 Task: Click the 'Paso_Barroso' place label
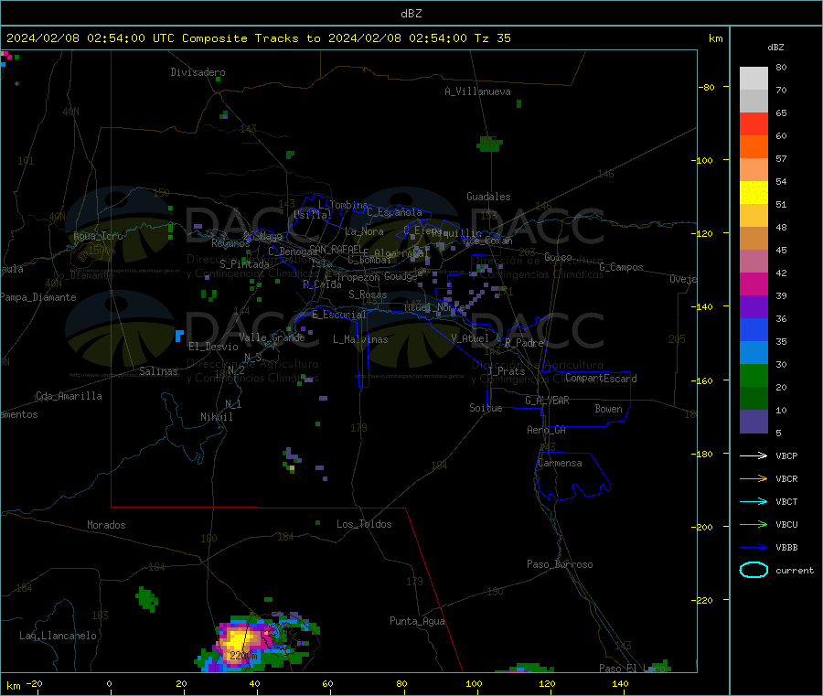point(560,564)
